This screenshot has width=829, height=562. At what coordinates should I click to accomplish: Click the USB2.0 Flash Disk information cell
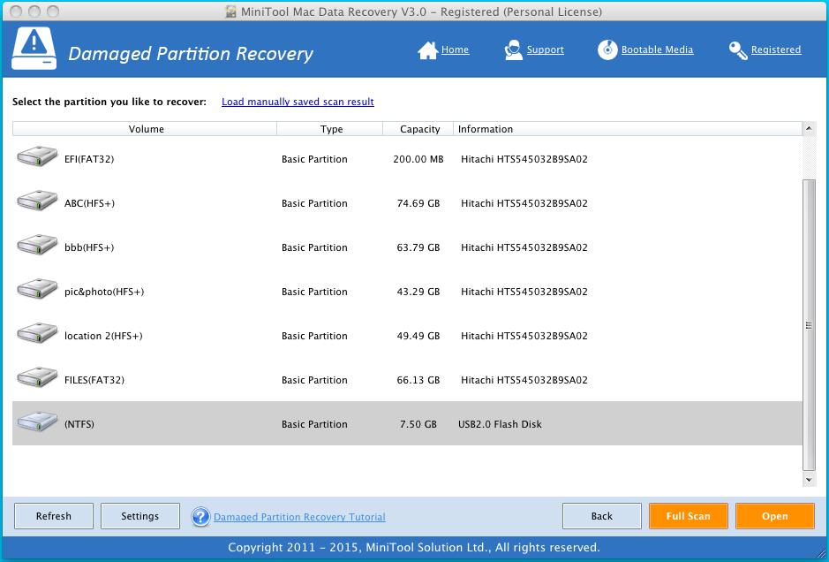501,424
